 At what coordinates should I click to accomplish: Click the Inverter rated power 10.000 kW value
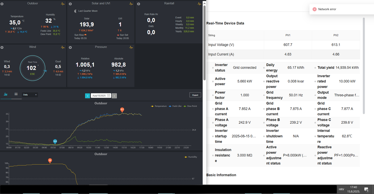coord(347,81)
